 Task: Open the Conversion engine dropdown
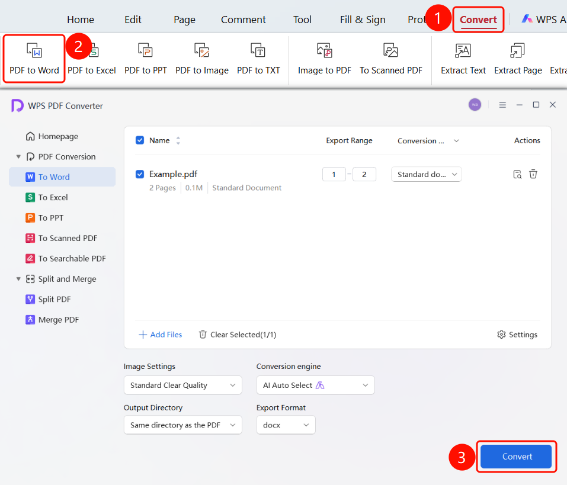(315, 386)
